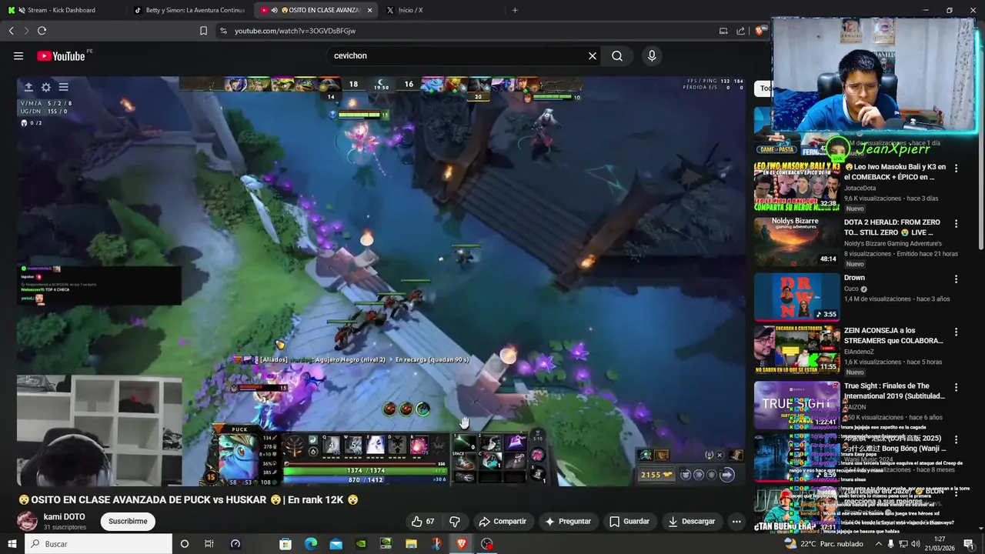This screenshot has height=554, width=985.
Task: Open 'Drown' video title
Action: coord(854,278)
